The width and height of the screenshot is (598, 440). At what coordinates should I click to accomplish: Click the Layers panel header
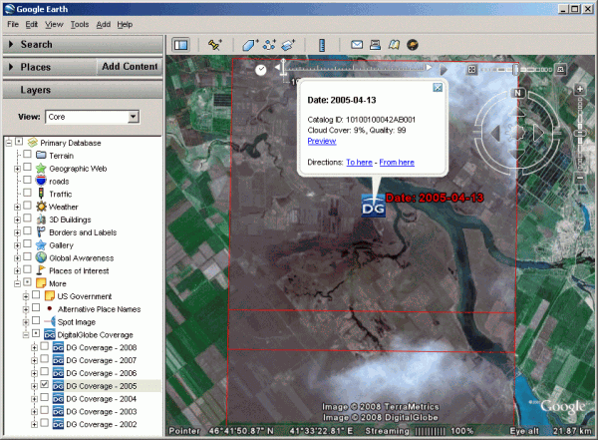(x=83, y=90)
